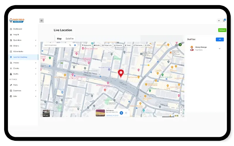
Task: Filter map by Things to do chip
Action: click(x=107, y=45)
